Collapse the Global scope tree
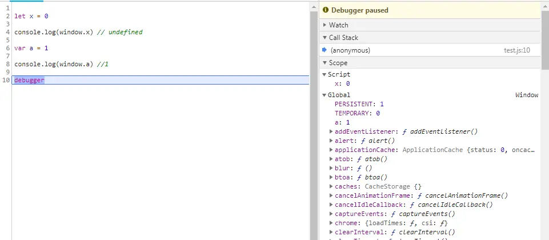 click(324, 95)
